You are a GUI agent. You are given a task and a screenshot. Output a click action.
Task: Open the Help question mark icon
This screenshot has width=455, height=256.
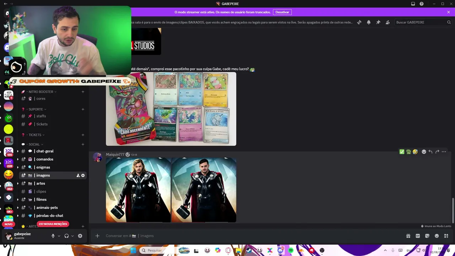coord(422,4)
